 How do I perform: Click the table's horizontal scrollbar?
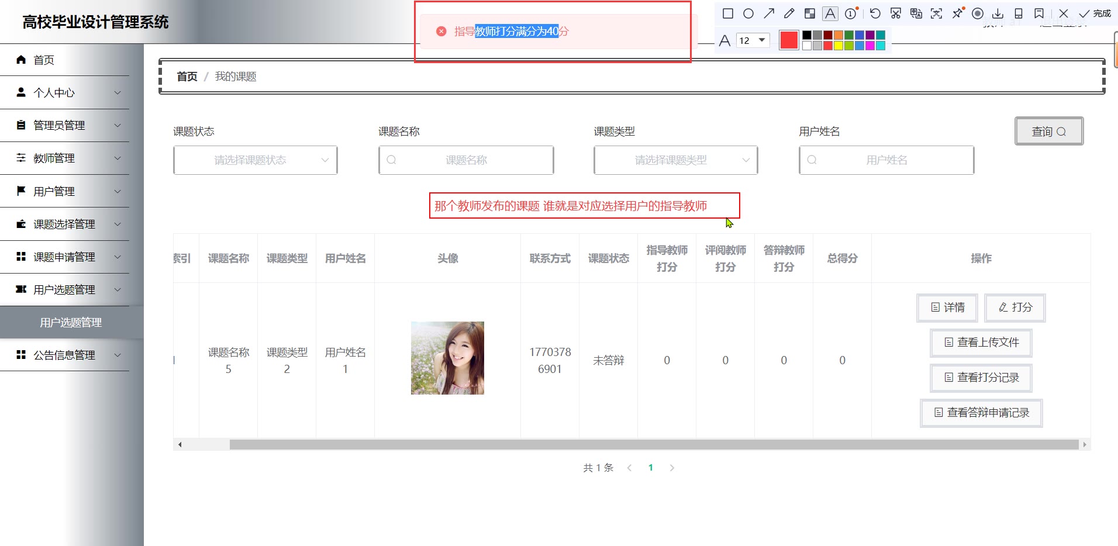pos(654,445)
